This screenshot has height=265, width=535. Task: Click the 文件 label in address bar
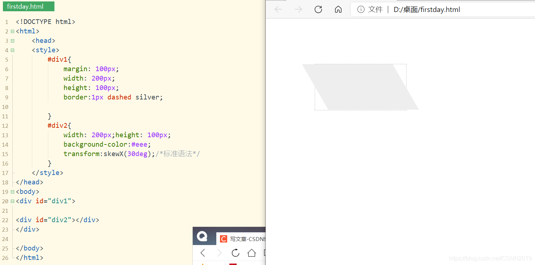375,9
